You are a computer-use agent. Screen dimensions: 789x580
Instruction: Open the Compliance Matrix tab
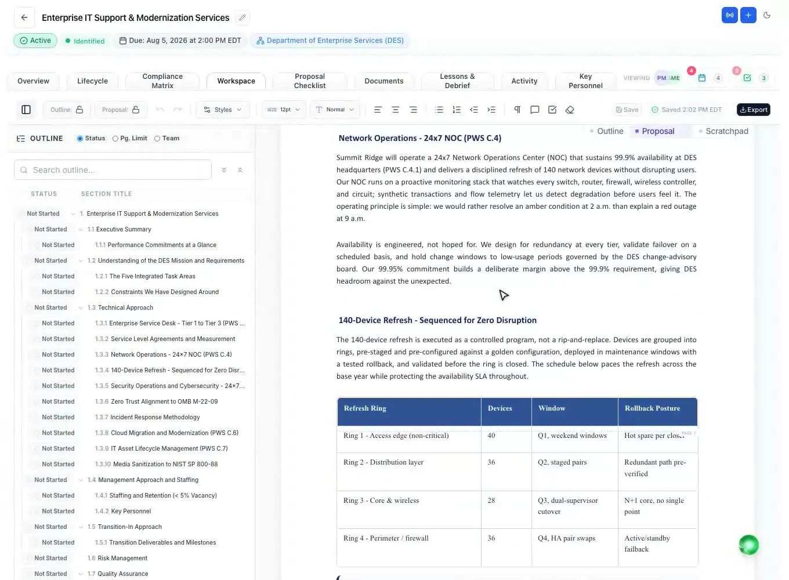162,81
